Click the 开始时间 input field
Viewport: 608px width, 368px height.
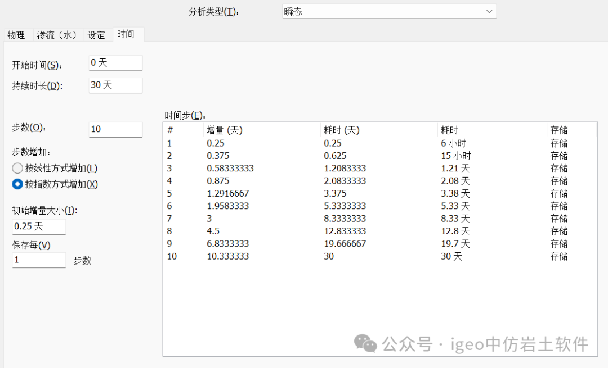[115, 63]
